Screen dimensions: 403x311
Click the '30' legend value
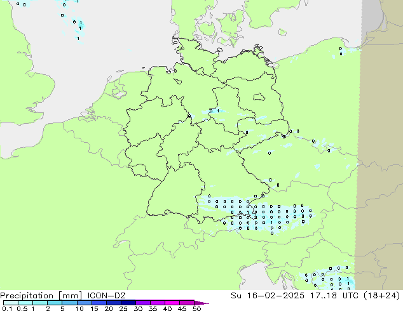click(138, 308)
